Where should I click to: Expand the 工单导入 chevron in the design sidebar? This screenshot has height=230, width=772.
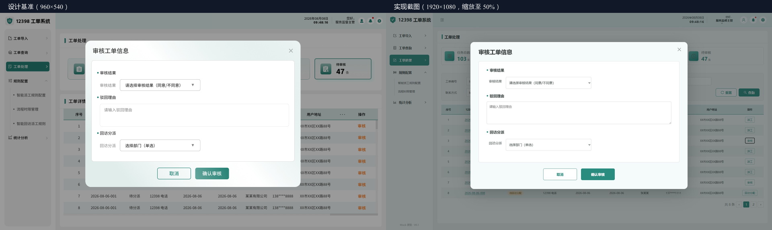click(x=47, y=38)
